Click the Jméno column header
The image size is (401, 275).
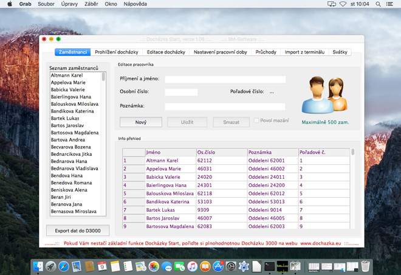[x=171, y=152]
